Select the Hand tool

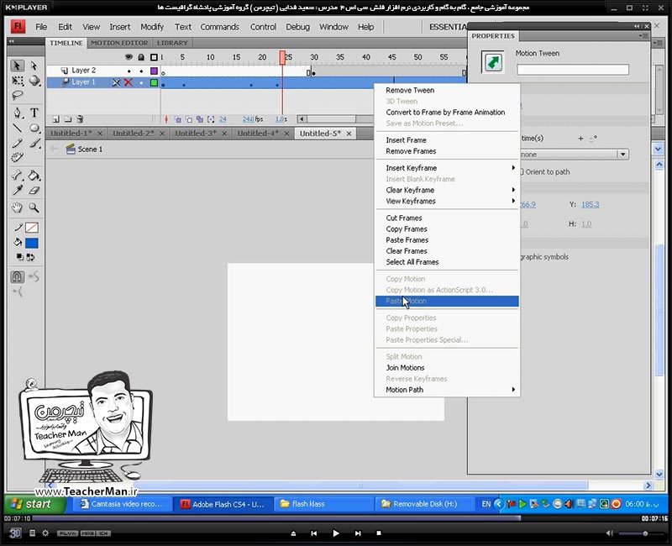17,207
